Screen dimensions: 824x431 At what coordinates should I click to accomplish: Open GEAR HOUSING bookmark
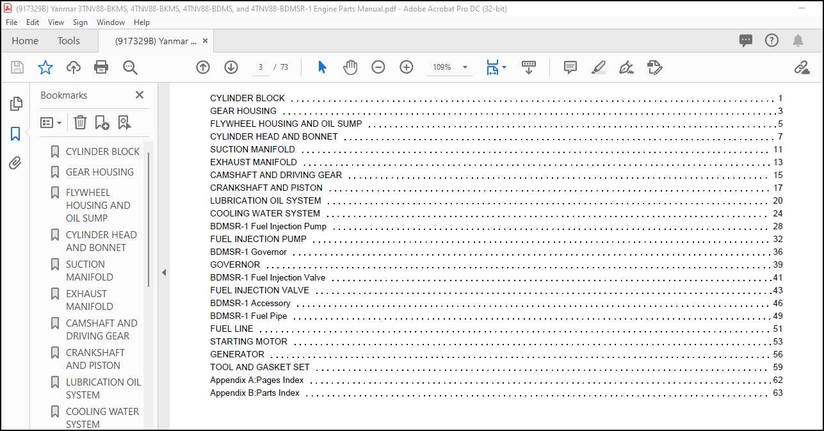[x=100, y=172]
